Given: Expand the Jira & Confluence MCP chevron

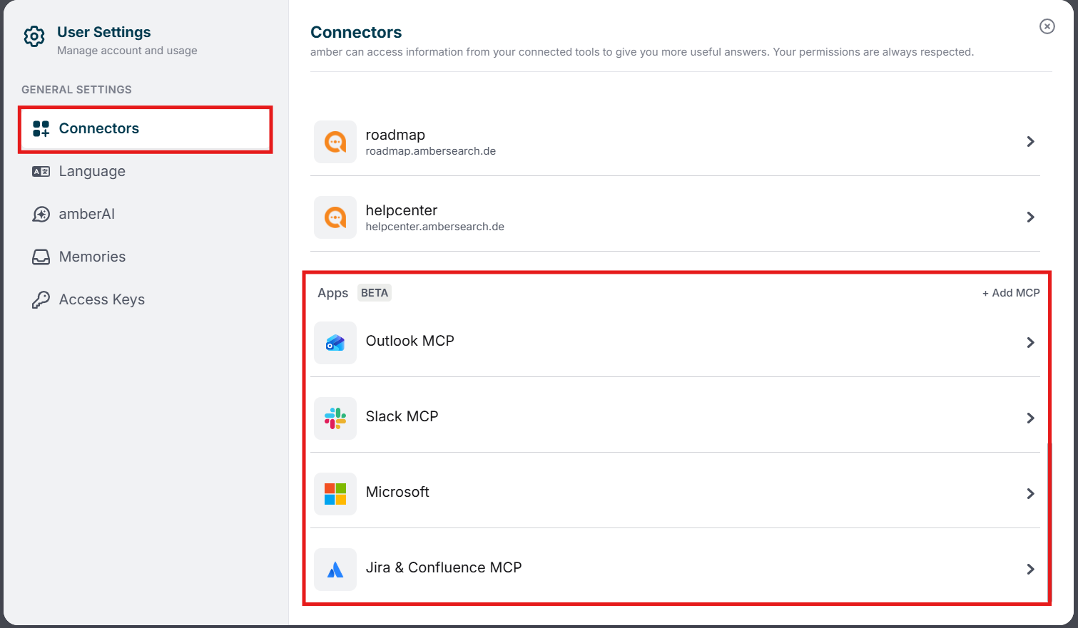Looking at the screenshot, I should [x=1030, y=570].
